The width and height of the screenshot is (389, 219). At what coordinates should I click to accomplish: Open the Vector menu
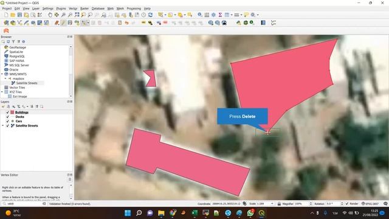[73, 9]
